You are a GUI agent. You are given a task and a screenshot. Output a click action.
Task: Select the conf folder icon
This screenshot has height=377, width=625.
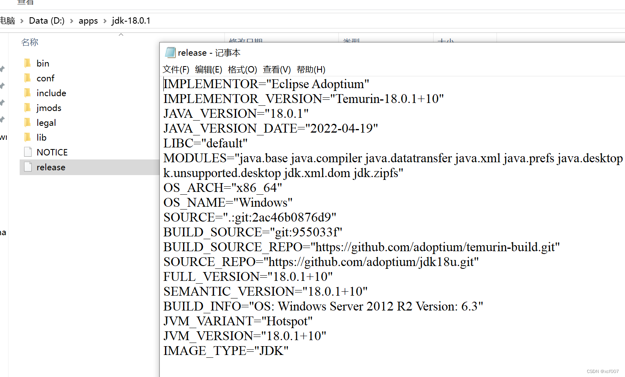click(28, 78)
